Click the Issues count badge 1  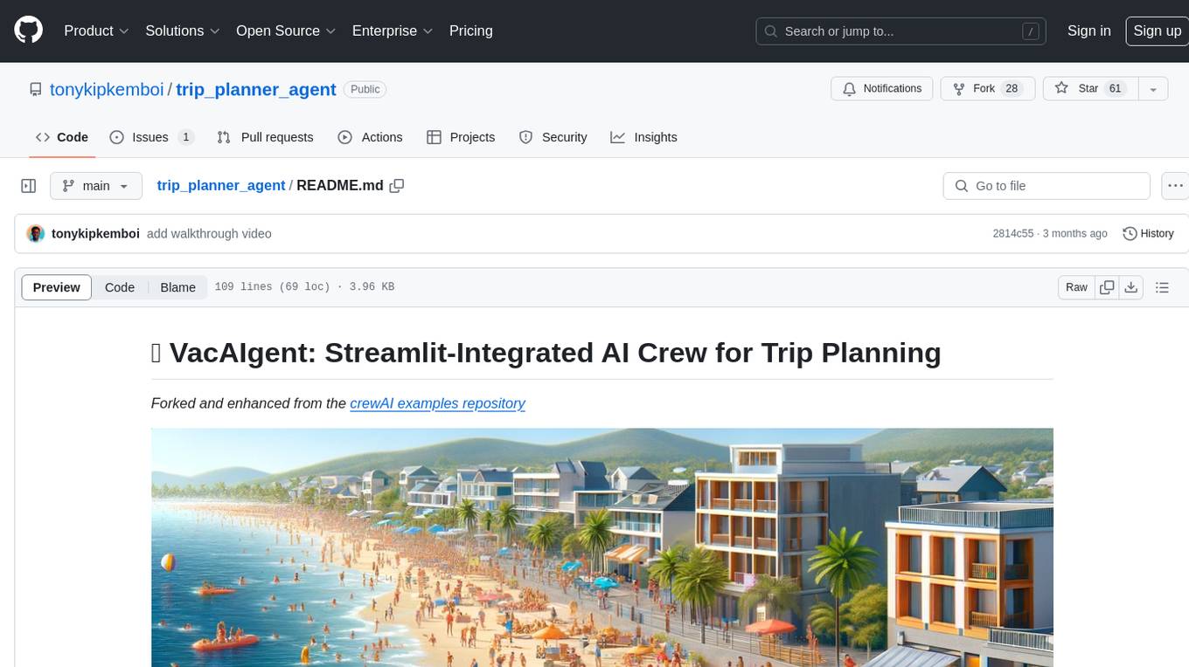tap(185, 137)
